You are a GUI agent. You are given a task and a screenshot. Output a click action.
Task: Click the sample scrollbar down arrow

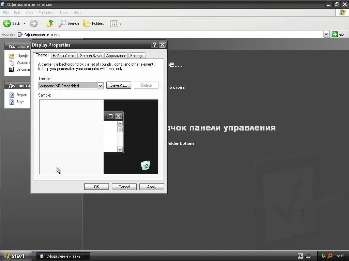(x=120, y=150)
